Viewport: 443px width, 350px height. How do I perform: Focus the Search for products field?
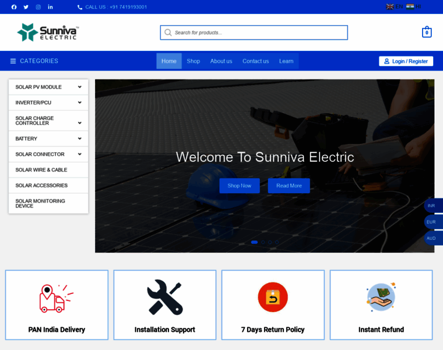[254, 33]
